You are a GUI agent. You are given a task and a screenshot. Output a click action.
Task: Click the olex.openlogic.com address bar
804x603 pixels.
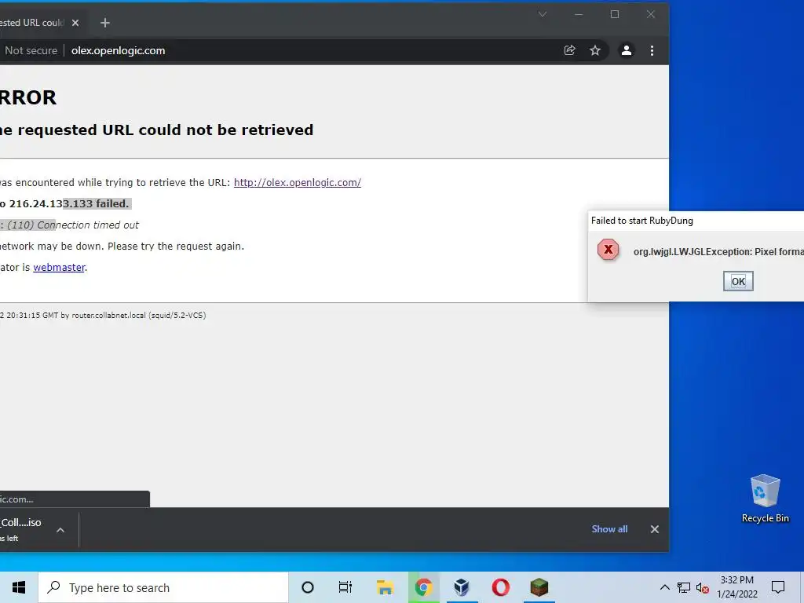click(118, 50)
